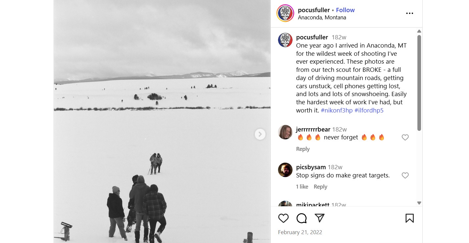This screenshot has width=469, height=243.
Task: Like picsbysam's stop signs comment
Action: 405,175
